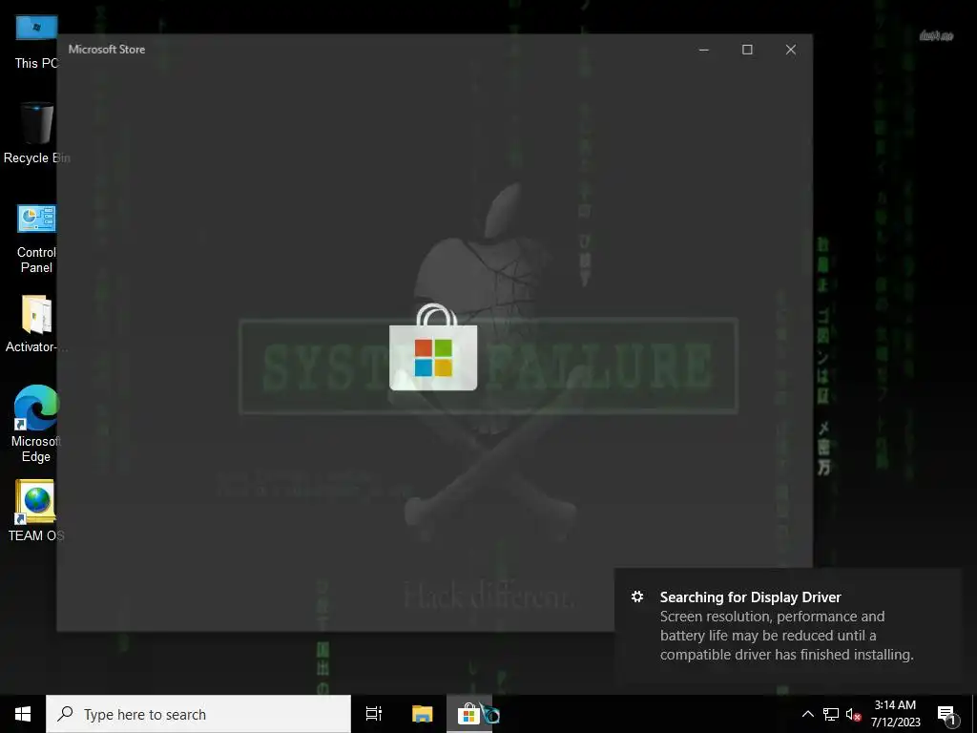Image resolution: width=977 pixels, height=733 pixels.
Task: Open the network status tray icon
Action: pyautogui.click(x=831, y=714)
